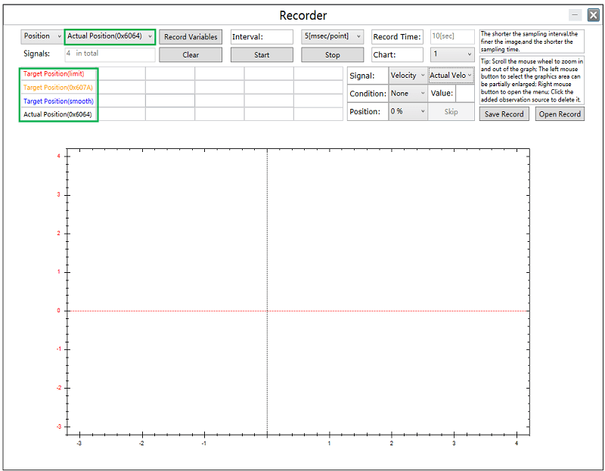Stop the recording
The image size is (605, 471).
coord(332,55)
